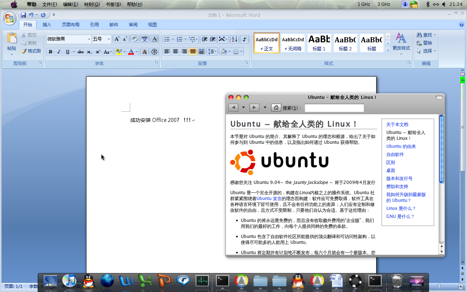Open the Find (查找) dropdown
The image size is (467, 292).
[435, 35]
